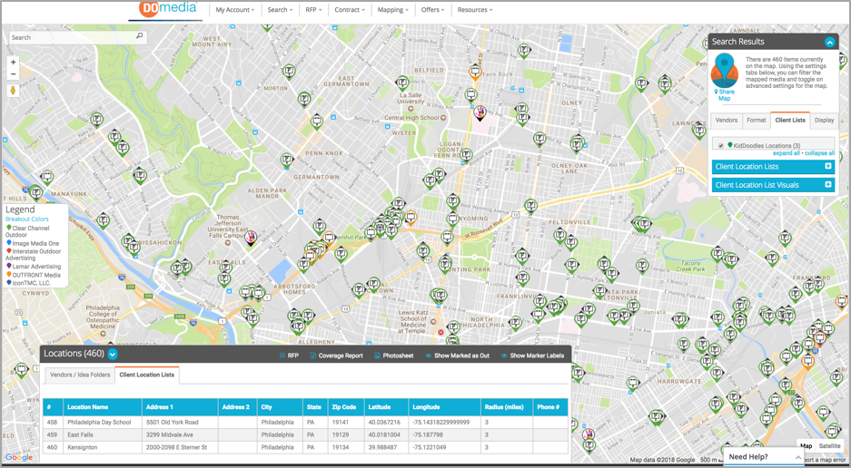Click the orange OUTFRONT marker near Fern Rock
Viewport: 851px width, 468px height.
pos(475,73)
